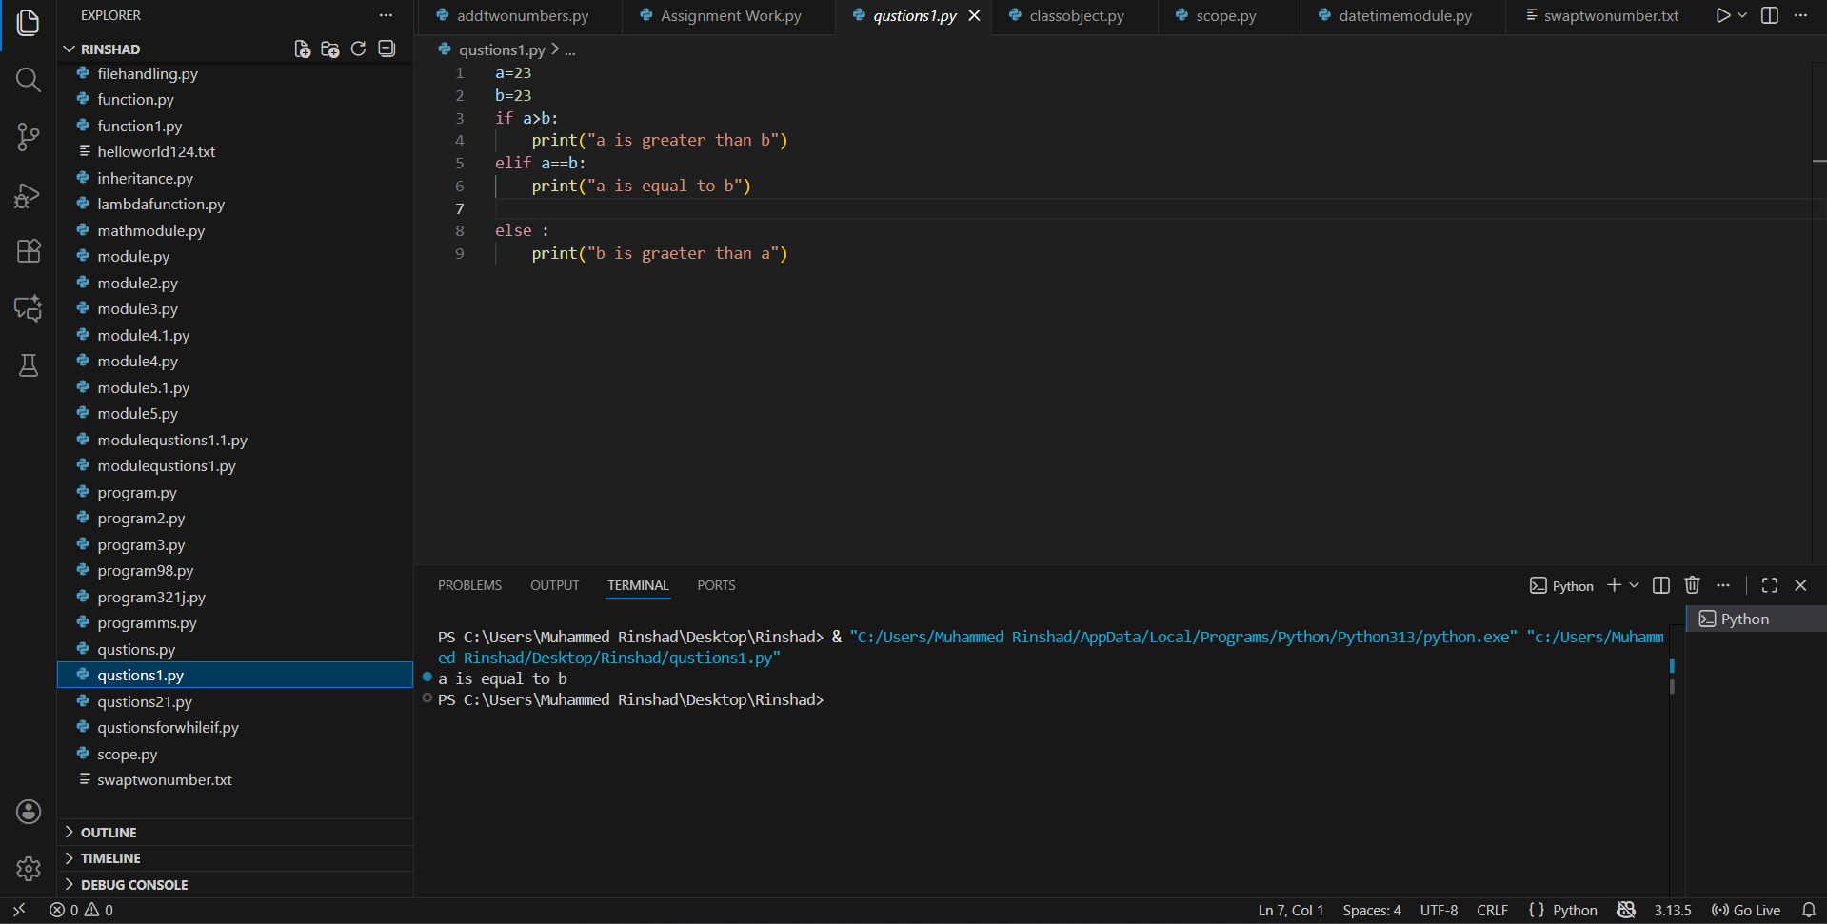
Task: Switch to the classobject.py tab
Action: tap(1076, 15)
